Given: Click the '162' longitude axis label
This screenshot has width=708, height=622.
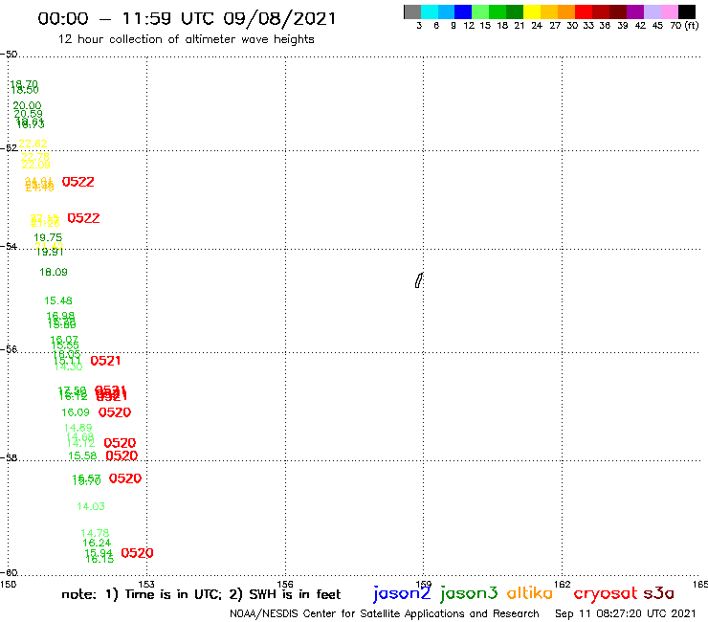Looking at the screenshot, I should (563, 584).
